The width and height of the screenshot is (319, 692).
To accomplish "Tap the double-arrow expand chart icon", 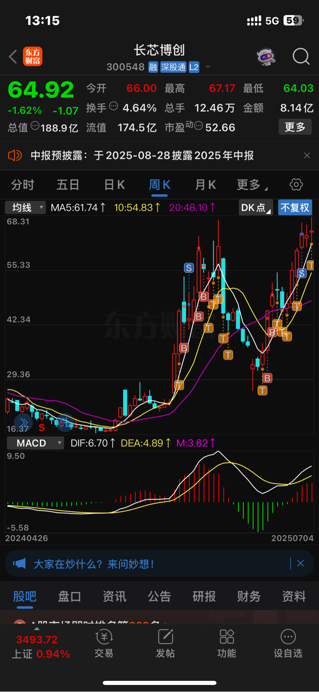I will coord(23,423).
